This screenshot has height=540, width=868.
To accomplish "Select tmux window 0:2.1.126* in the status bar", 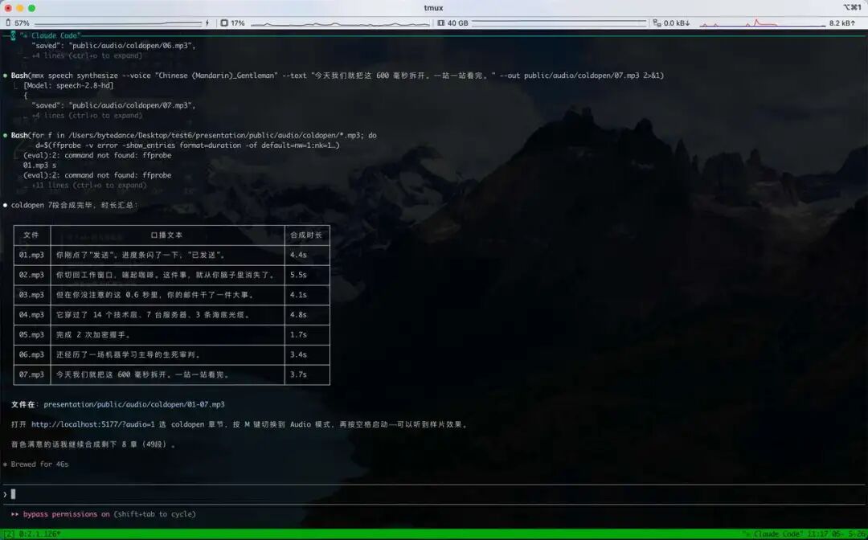I will [40, 534].
